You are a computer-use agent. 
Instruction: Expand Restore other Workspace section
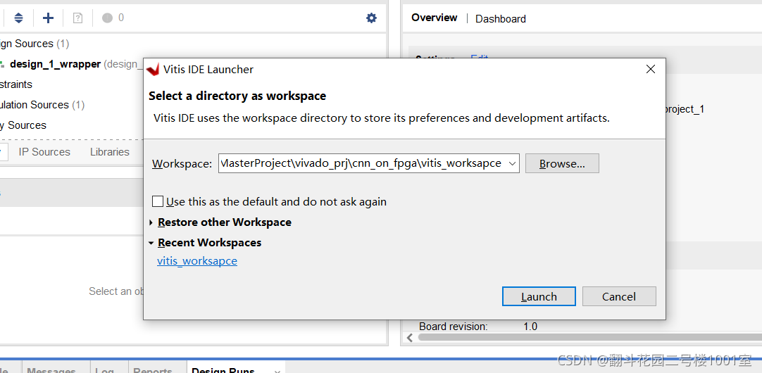151,222
